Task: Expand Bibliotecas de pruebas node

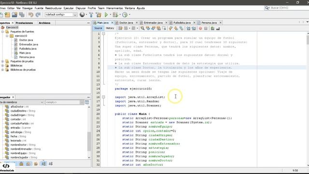Action: click(2, 70)
